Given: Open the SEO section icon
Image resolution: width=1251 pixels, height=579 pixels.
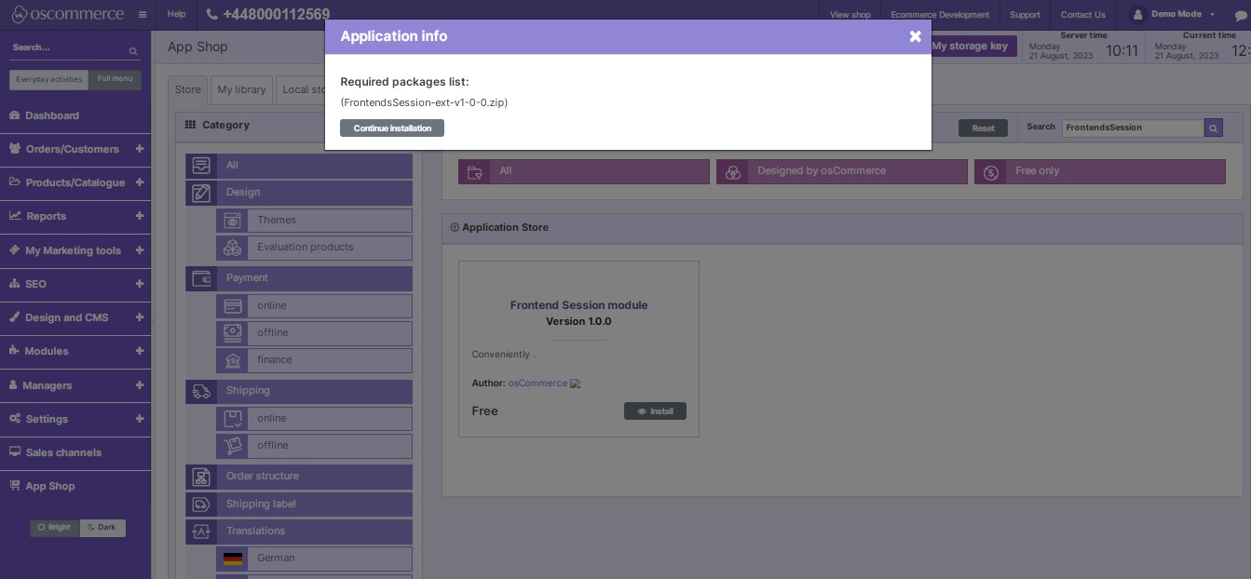Looking at the screenshot, I should point(13,284).
